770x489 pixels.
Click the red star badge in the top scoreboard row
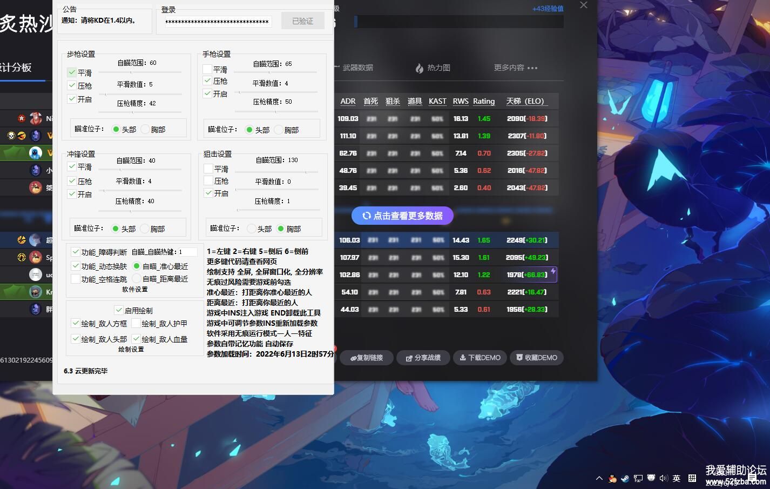tap(22, 118)
